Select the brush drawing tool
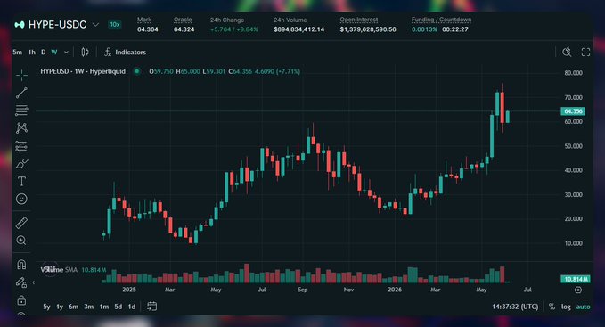The height and width of the screenshot is (327, 605). pyautogui.click(x=21, y=164)
